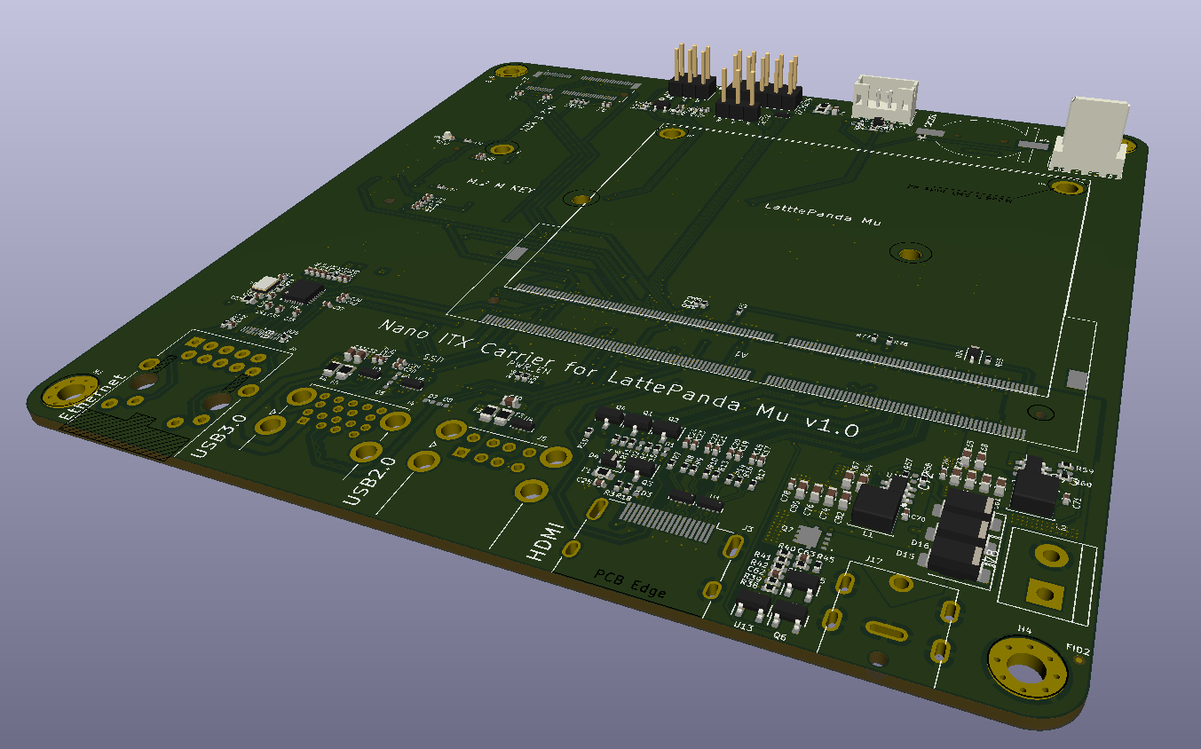This screenshot has width=1201, height=749.
Task: Click the 'H4' label text
Action: (1023, 629)
